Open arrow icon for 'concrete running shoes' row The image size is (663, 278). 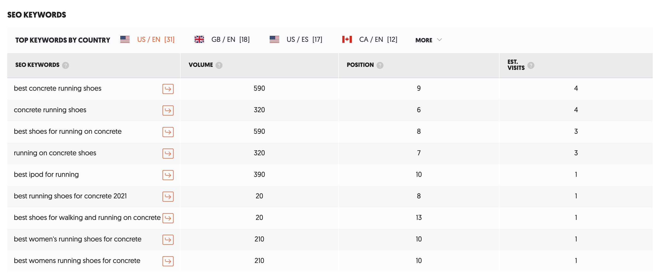point(168,110)
